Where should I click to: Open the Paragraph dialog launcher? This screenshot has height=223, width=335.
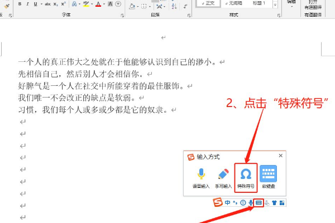click(x=189, y=16)
